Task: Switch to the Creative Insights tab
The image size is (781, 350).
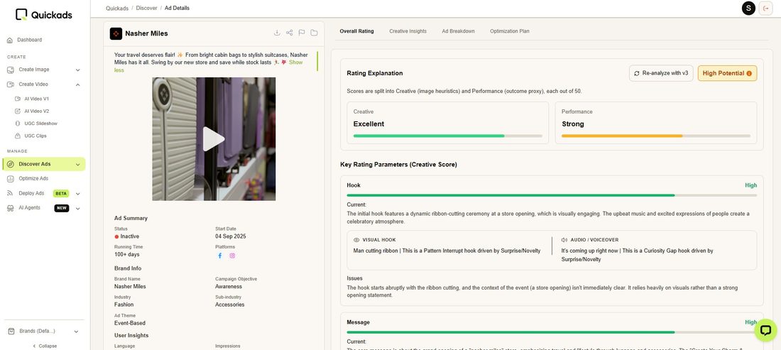Action: click(x=408, y=31)
